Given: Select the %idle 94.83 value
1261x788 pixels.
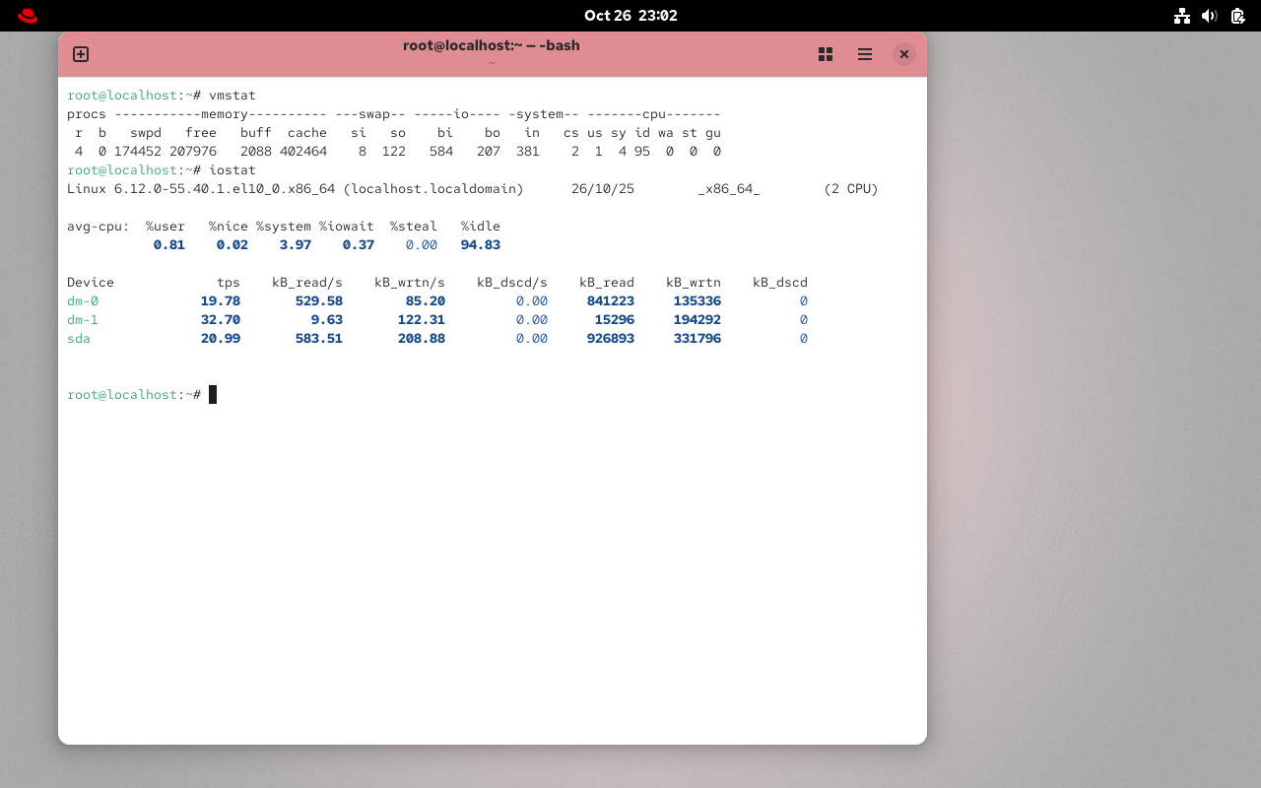Looking at the screenshot, I should point(480,244).
